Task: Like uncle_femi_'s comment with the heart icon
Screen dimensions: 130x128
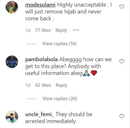Action: coord(122,116)
